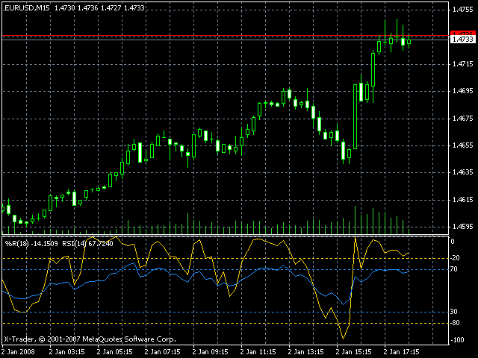The width and height of the screenshot is (478, 358).
Task: Click the 2 Jan 17:15 time label
Action: pyautogui.click(x=402, y=352)
